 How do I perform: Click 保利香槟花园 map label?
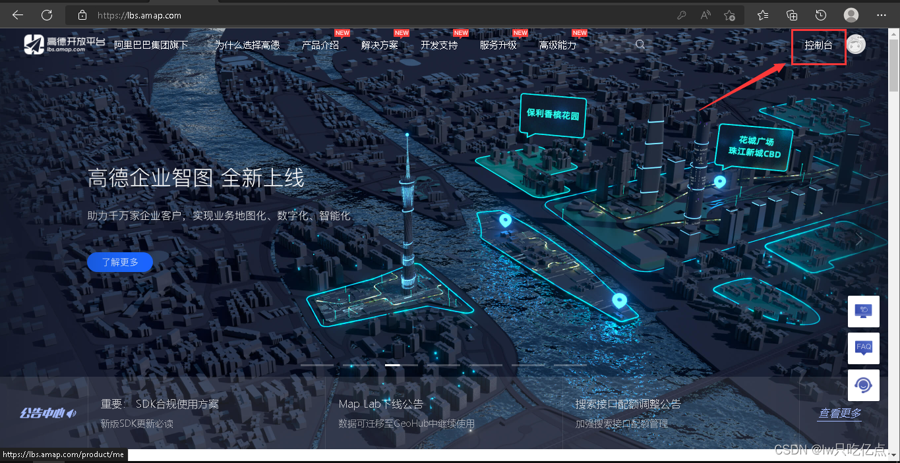coord(553,115)
